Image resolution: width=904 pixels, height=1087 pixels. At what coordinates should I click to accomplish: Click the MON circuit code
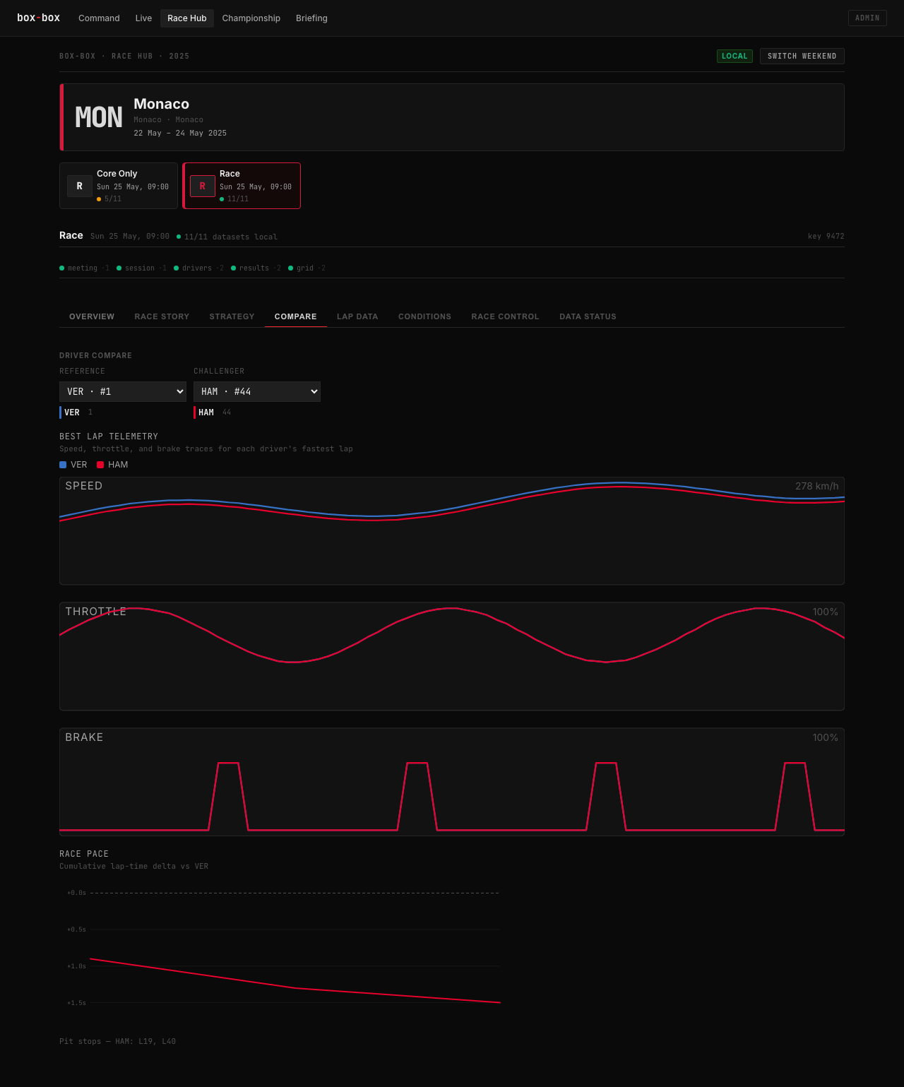pyautogui.click(x=99, y=117)
